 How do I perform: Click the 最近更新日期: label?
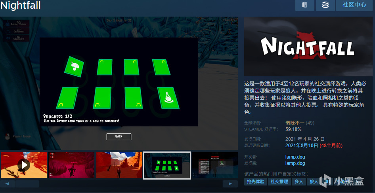coord(256,145)
